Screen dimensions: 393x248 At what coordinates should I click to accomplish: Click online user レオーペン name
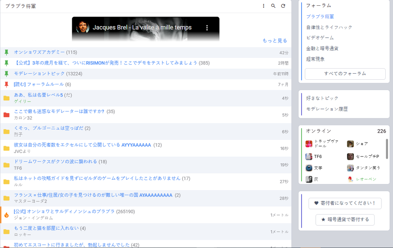366,179
